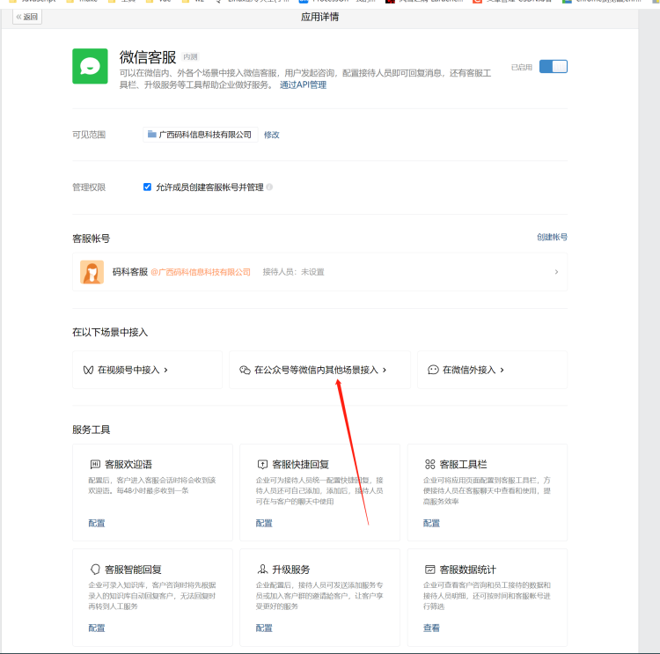Click the 客服数据统计 card title
Image resolution: width=660 pixels, height=654 pixels.
tap(467, 569)
